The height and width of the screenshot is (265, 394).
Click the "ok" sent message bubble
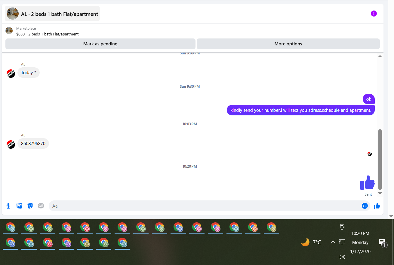[369, 99]
